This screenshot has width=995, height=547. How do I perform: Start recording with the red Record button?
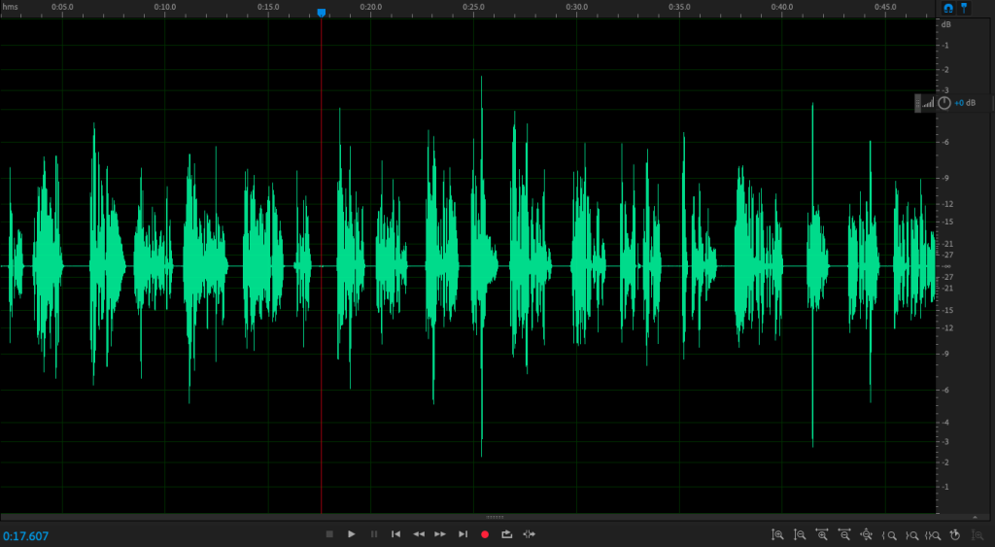click(485, 534)
